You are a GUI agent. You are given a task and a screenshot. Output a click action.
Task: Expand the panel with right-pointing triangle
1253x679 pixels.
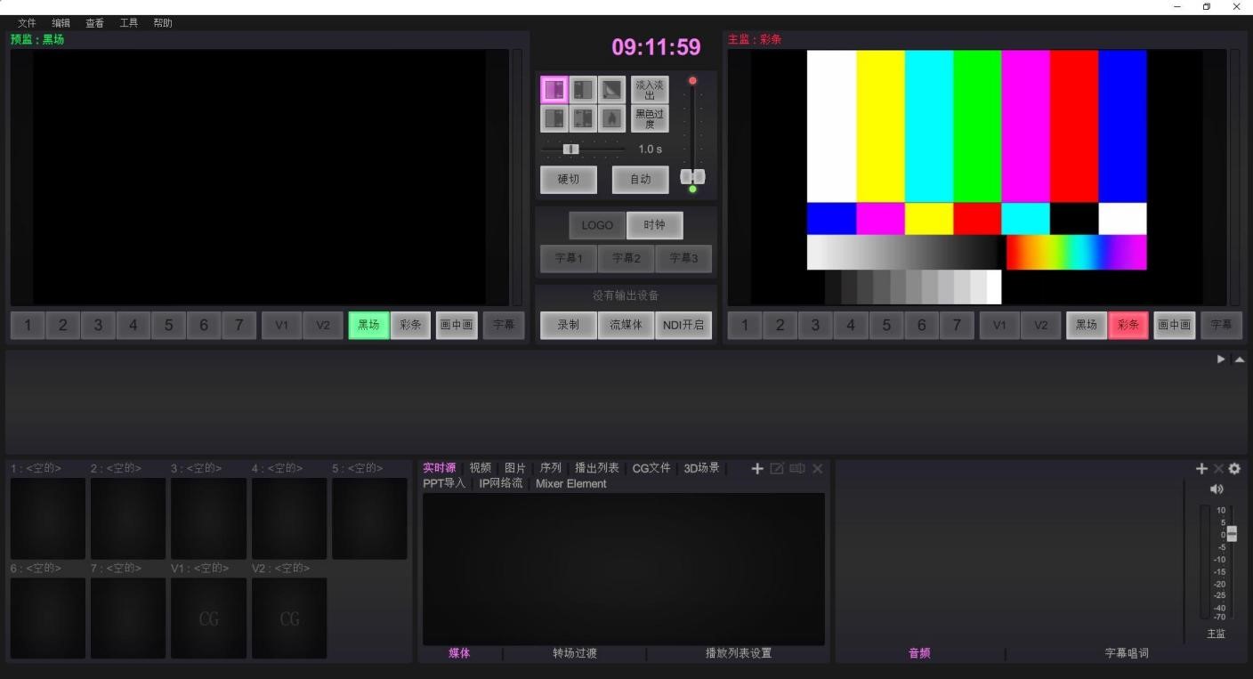pyautogui.click(x=1222, y=360)
